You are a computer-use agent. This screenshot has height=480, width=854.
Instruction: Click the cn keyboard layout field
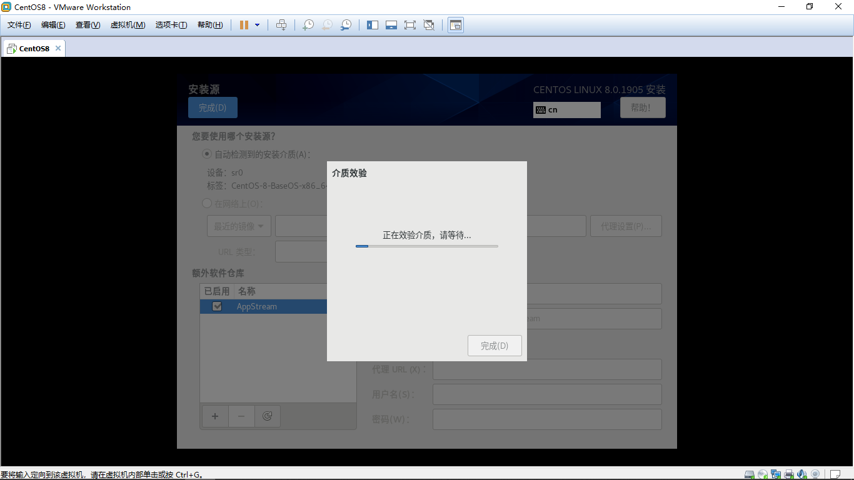(567, 110)
